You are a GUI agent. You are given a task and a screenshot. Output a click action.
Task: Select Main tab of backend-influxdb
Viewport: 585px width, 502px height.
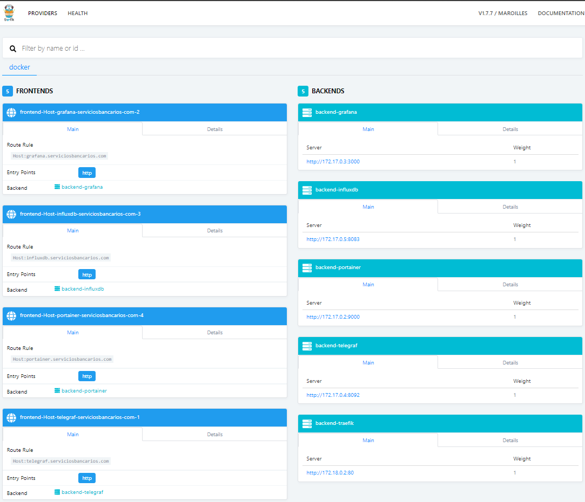368,207
